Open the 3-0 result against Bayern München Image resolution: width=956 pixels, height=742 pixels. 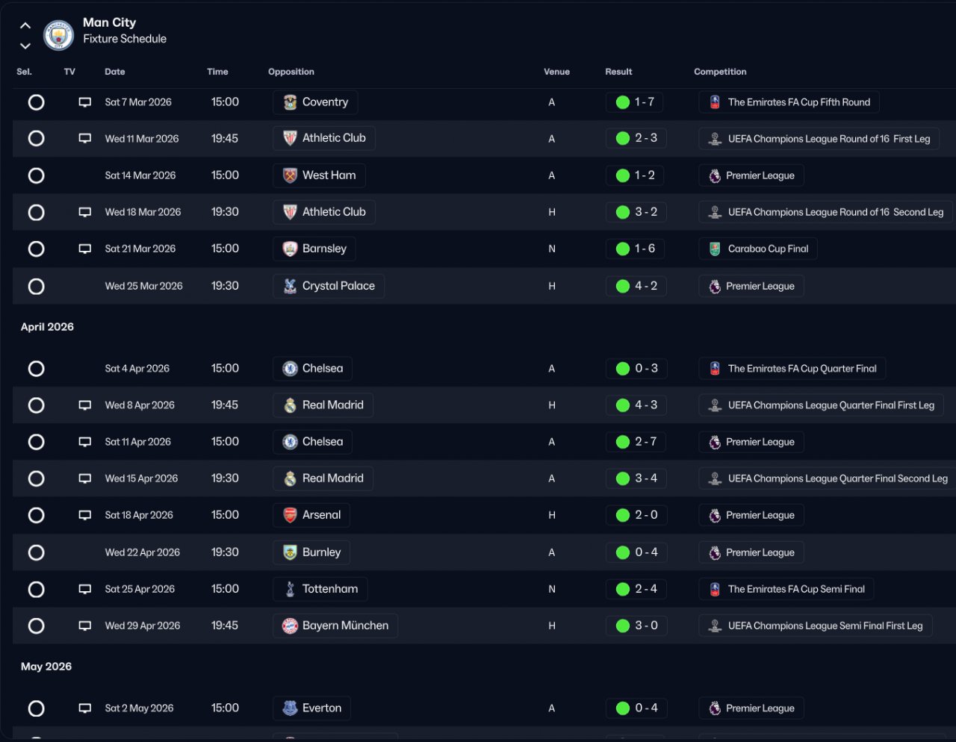point(636,626)
